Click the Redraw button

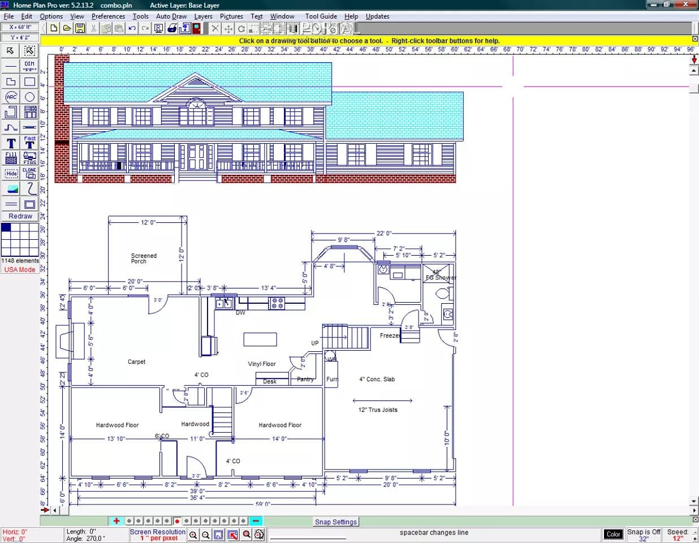tap(20, 216)
